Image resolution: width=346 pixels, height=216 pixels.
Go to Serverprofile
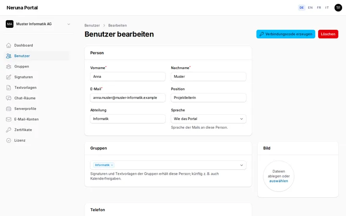[37, 109]
